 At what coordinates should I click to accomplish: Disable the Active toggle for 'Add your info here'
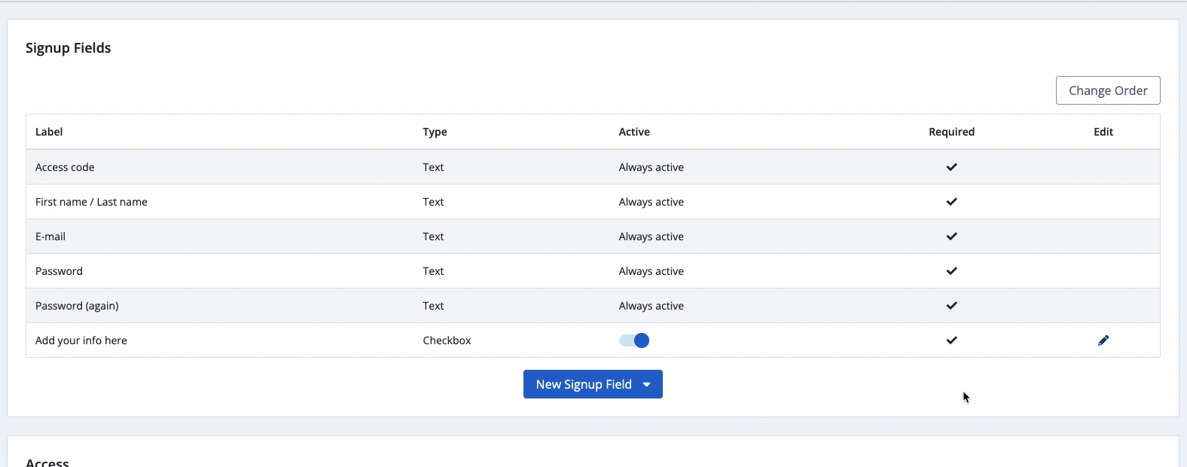pyautogui.click(x=634, y=340)
